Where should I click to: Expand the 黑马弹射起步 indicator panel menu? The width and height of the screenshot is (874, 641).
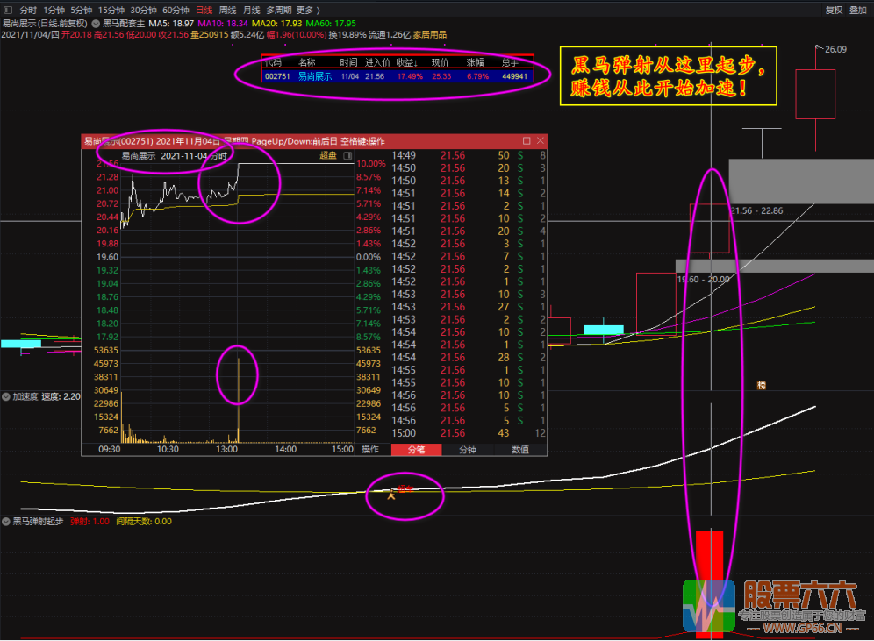point(6,521)
